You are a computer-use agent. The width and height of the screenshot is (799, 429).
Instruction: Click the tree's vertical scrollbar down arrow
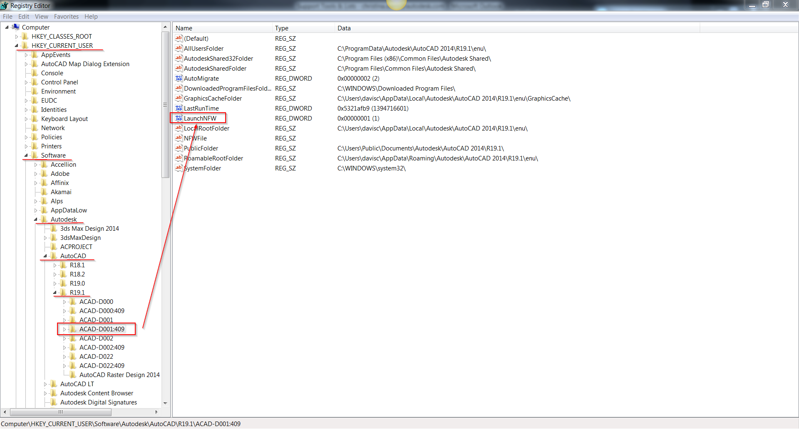coord(165,403)
